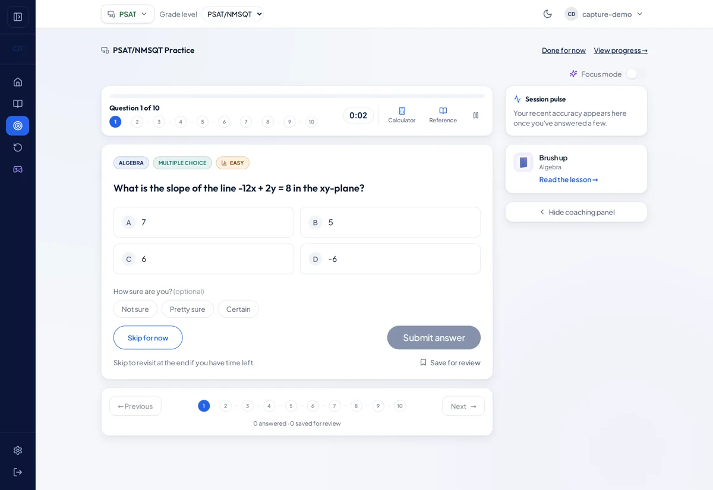Screen dimensions: 713x490
Task: Hide coaching panel
Action: click(576, 212)
